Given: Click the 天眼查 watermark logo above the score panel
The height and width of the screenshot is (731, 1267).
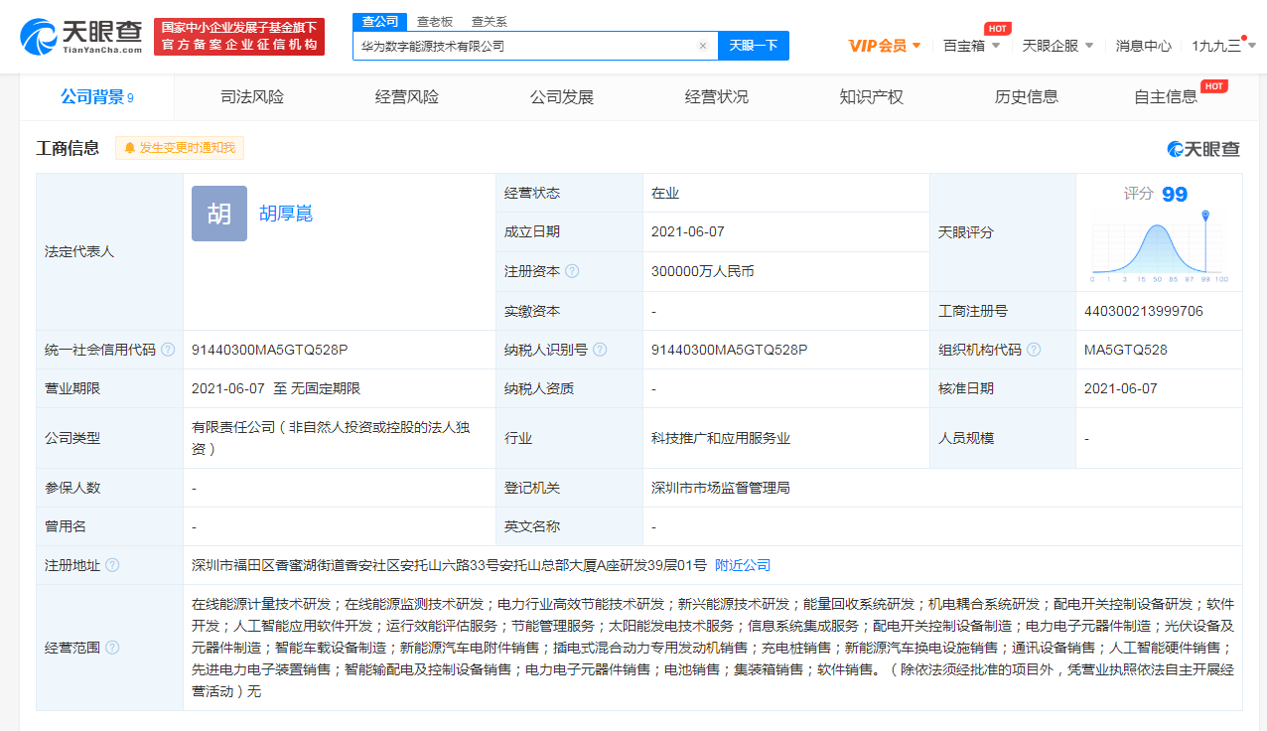Looking at the screenshot, I should tap(1200, 147).
